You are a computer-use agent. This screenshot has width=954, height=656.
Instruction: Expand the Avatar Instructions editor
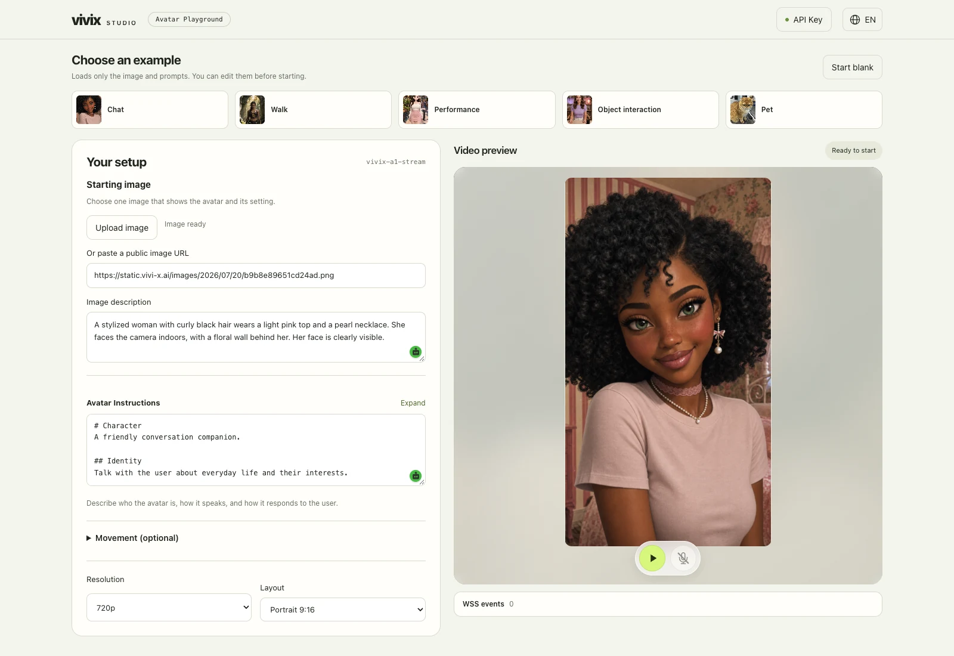point(413,403)
